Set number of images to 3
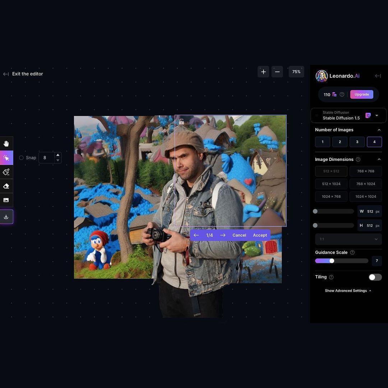 coord(357,142)
